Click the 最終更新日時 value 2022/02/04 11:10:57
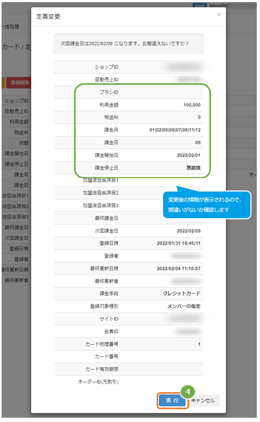Image resolution: width=260 pixels, height=422 pixels. [x=179, y=268]
